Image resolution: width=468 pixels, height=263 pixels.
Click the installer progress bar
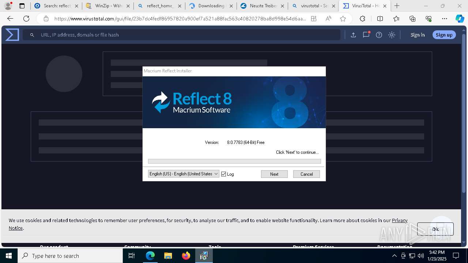click(234, 161)
